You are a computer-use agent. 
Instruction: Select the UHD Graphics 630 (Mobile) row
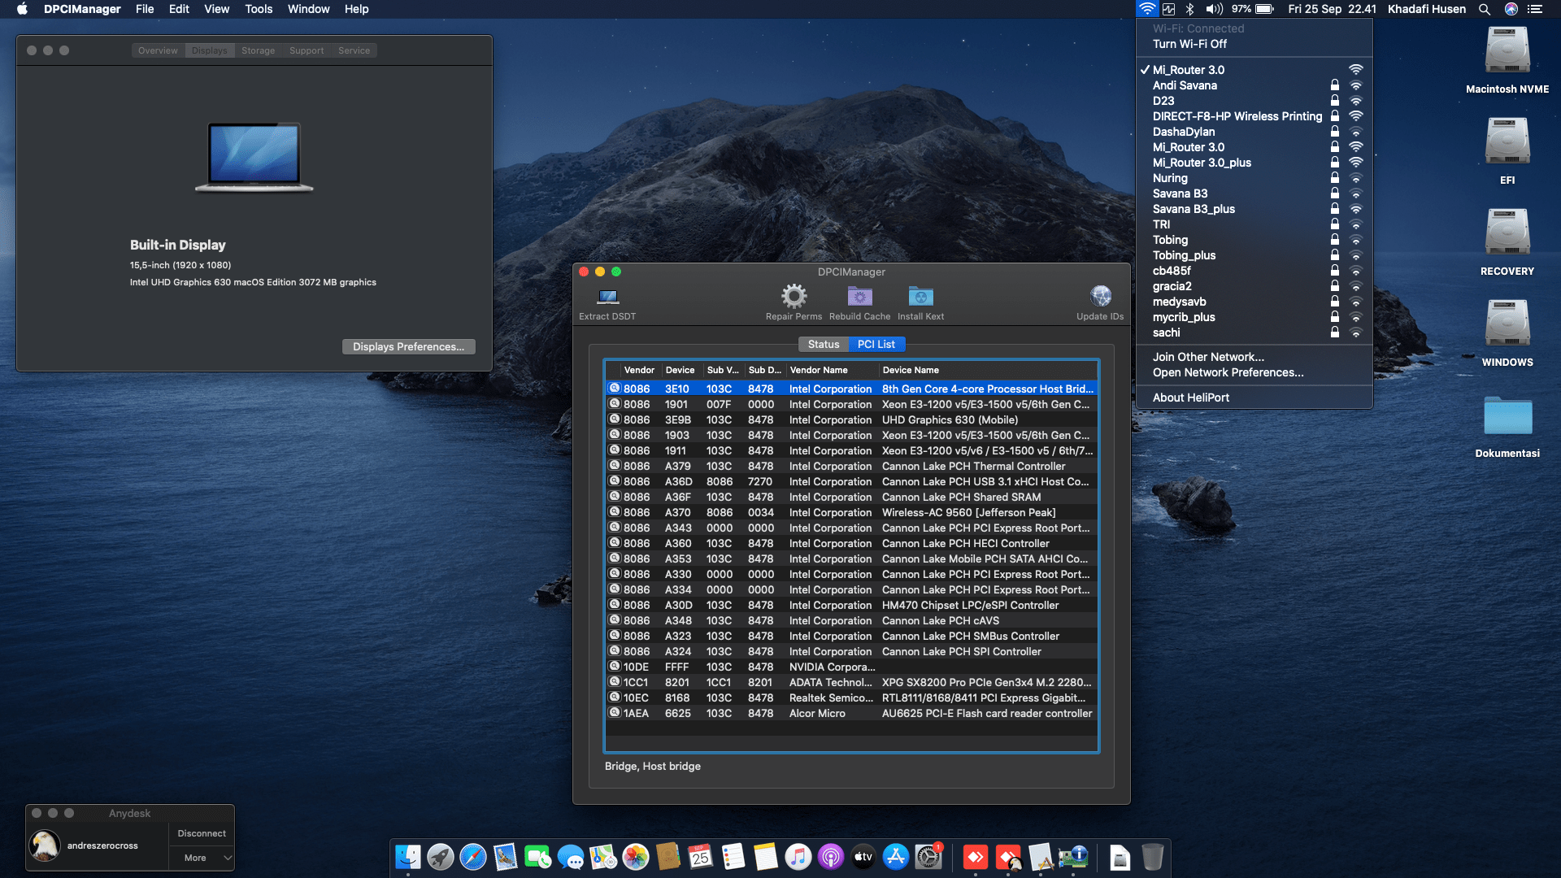click(x=949, y=419)
